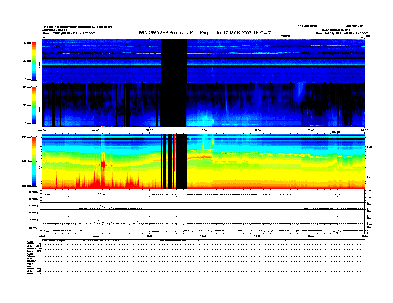Click the 24:00 time label under RAD1 panel
Viewport: 393px width, 303px height.
point(364,130)
